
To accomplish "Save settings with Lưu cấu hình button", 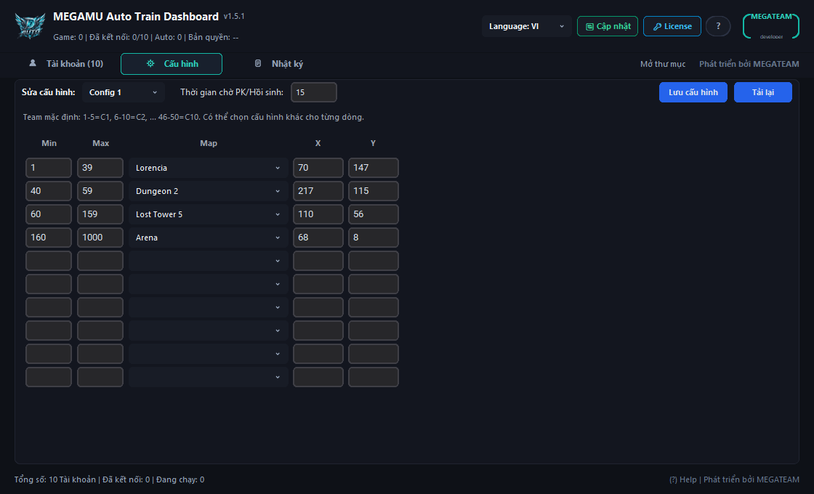I will pos(693,92).
